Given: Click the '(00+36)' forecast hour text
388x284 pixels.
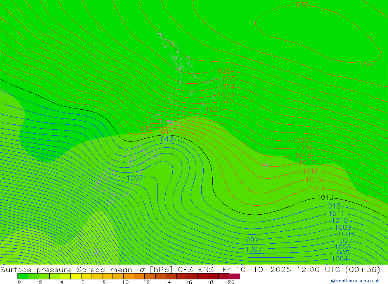Looking at the screenshot, I should (x=362, y=270).
